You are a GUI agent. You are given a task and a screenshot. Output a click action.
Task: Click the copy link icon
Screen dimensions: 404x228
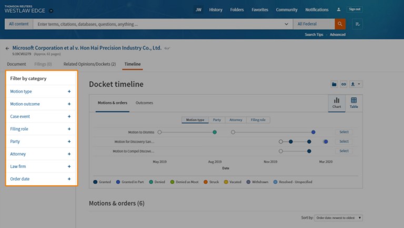[x=343, y=84]
